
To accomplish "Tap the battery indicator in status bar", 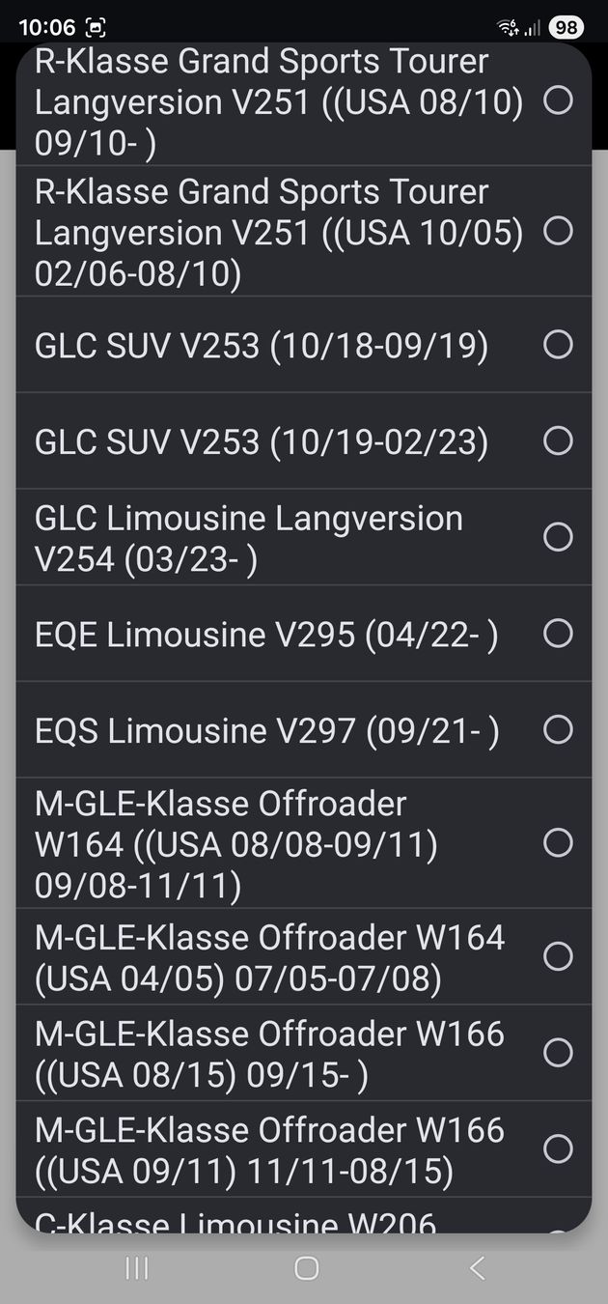I will (x=566, y=27).
